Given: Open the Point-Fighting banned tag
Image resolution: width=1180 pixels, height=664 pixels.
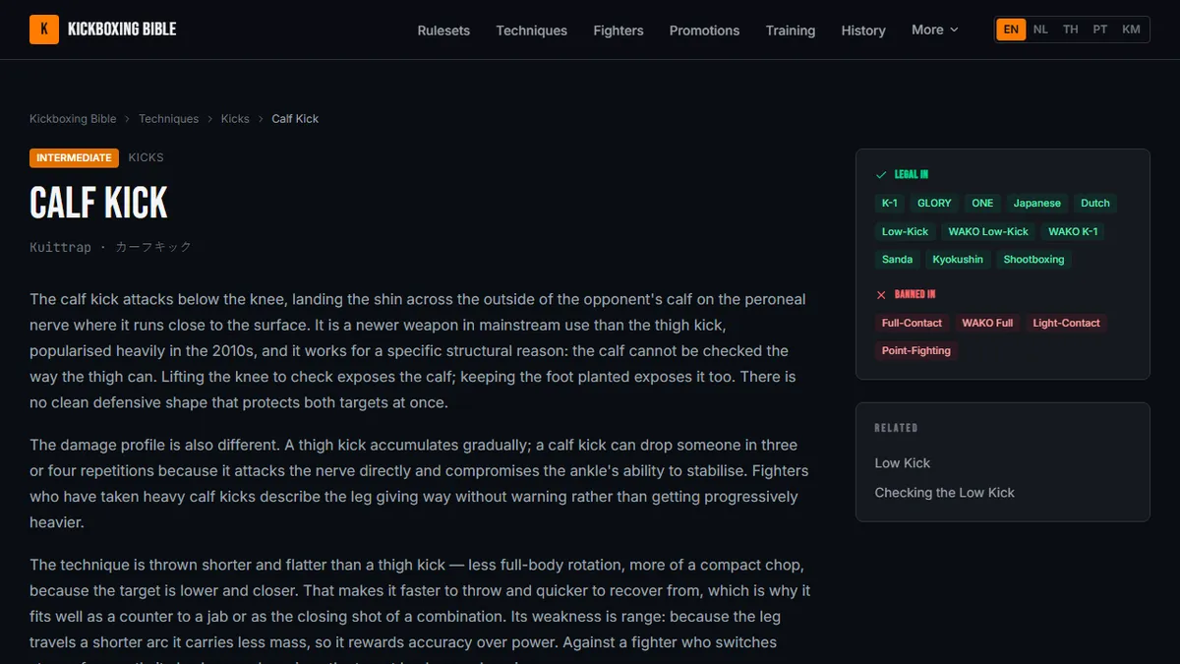Looking at the screenshot, I should click(916, 351).
